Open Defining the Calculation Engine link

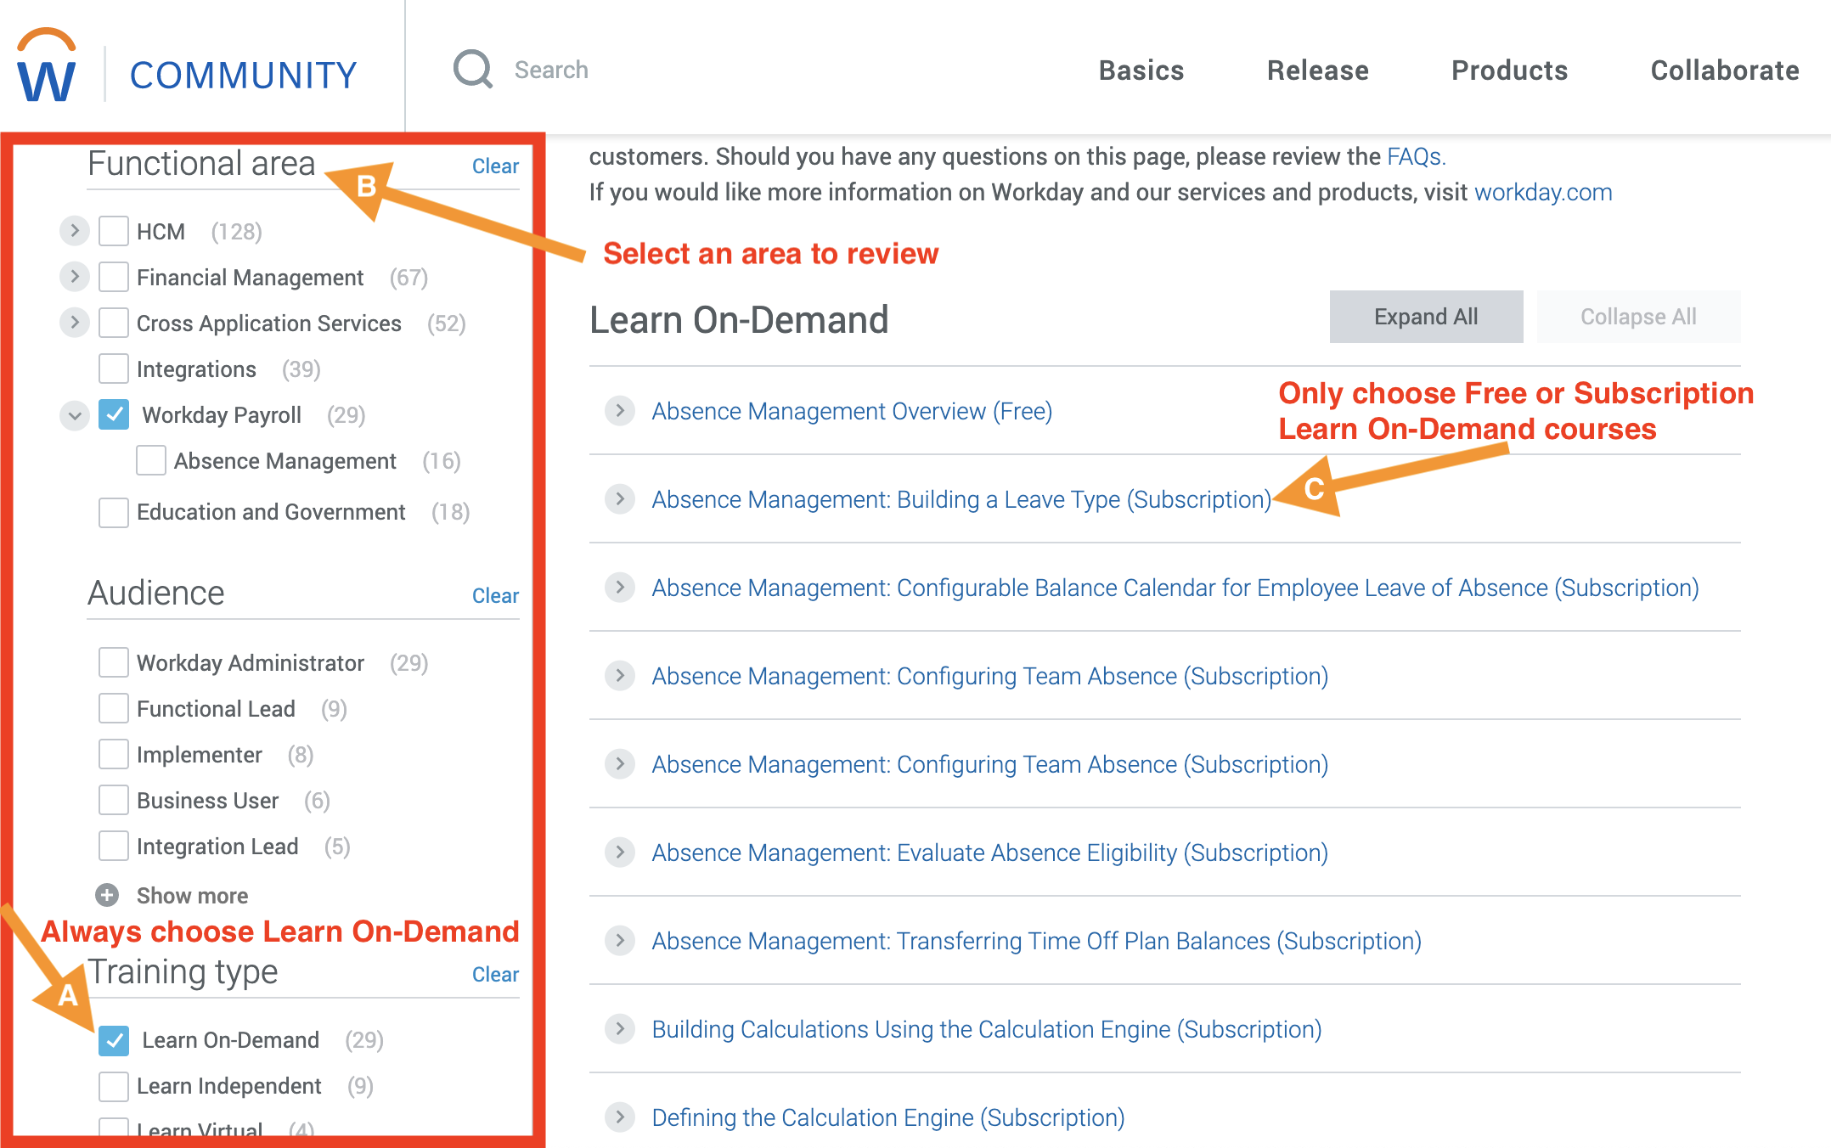point(888,1117)
